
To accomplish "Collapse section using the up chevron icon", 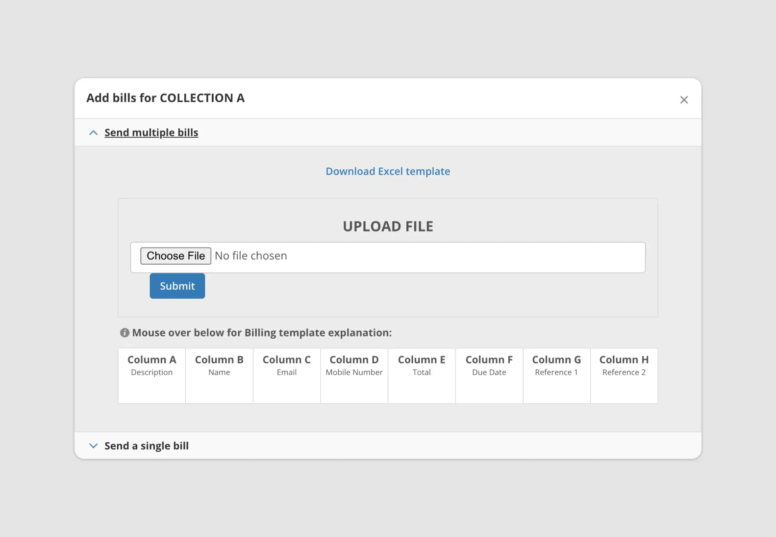I will pyautogui.click(x=93, y=133).
